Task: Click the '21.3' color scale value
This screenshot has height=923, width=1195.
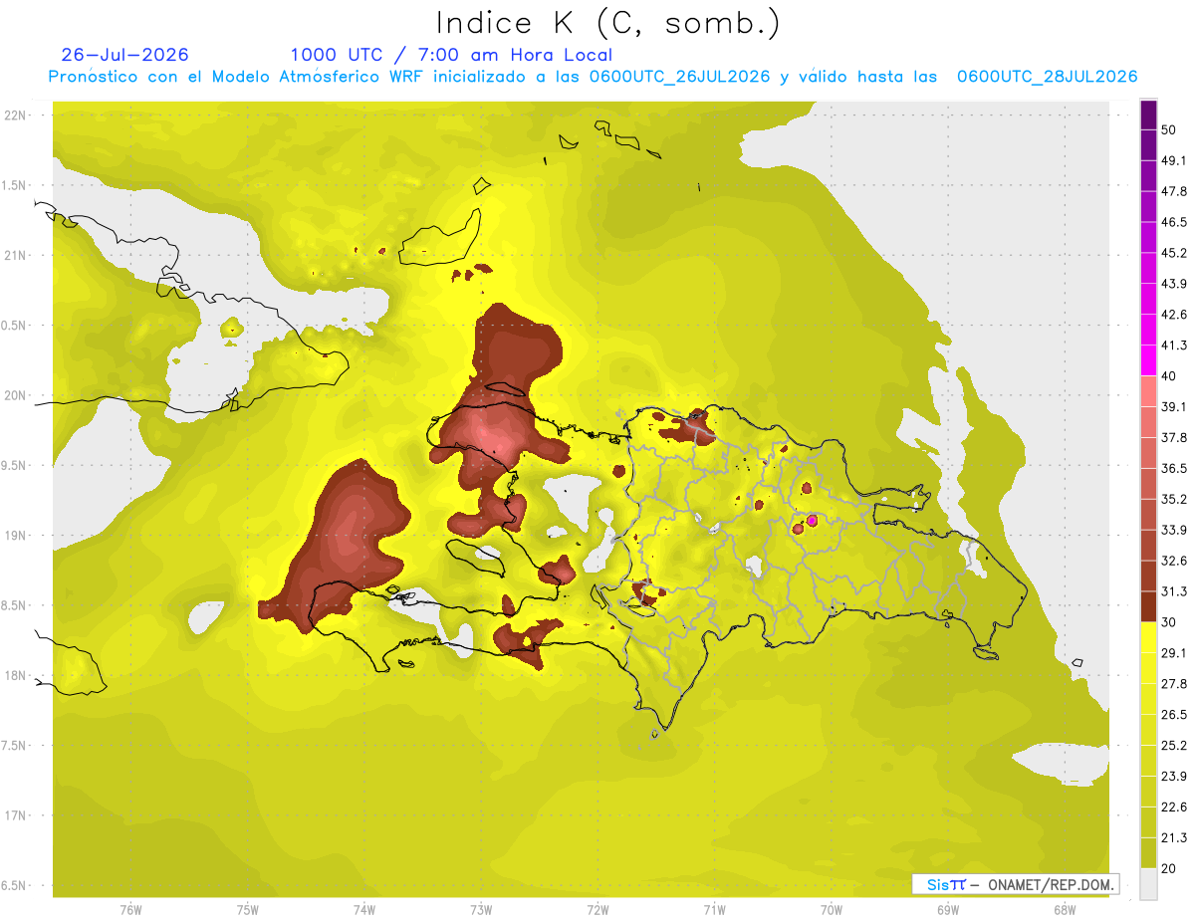Action: point(1175,838)
